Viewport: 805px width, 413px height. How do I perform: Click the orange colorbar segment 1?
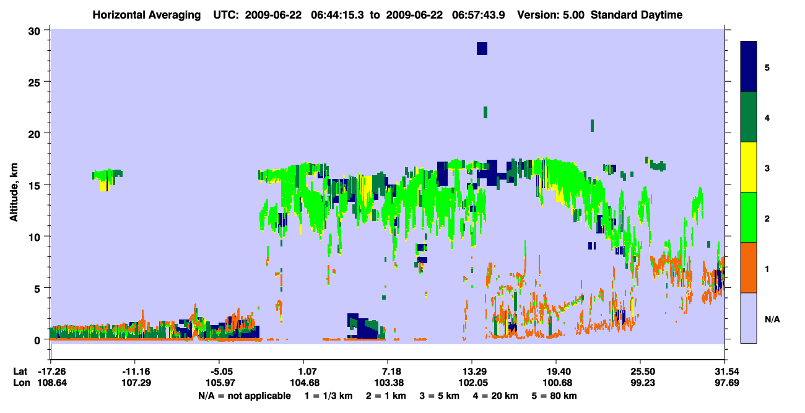(x=749, y=267)
